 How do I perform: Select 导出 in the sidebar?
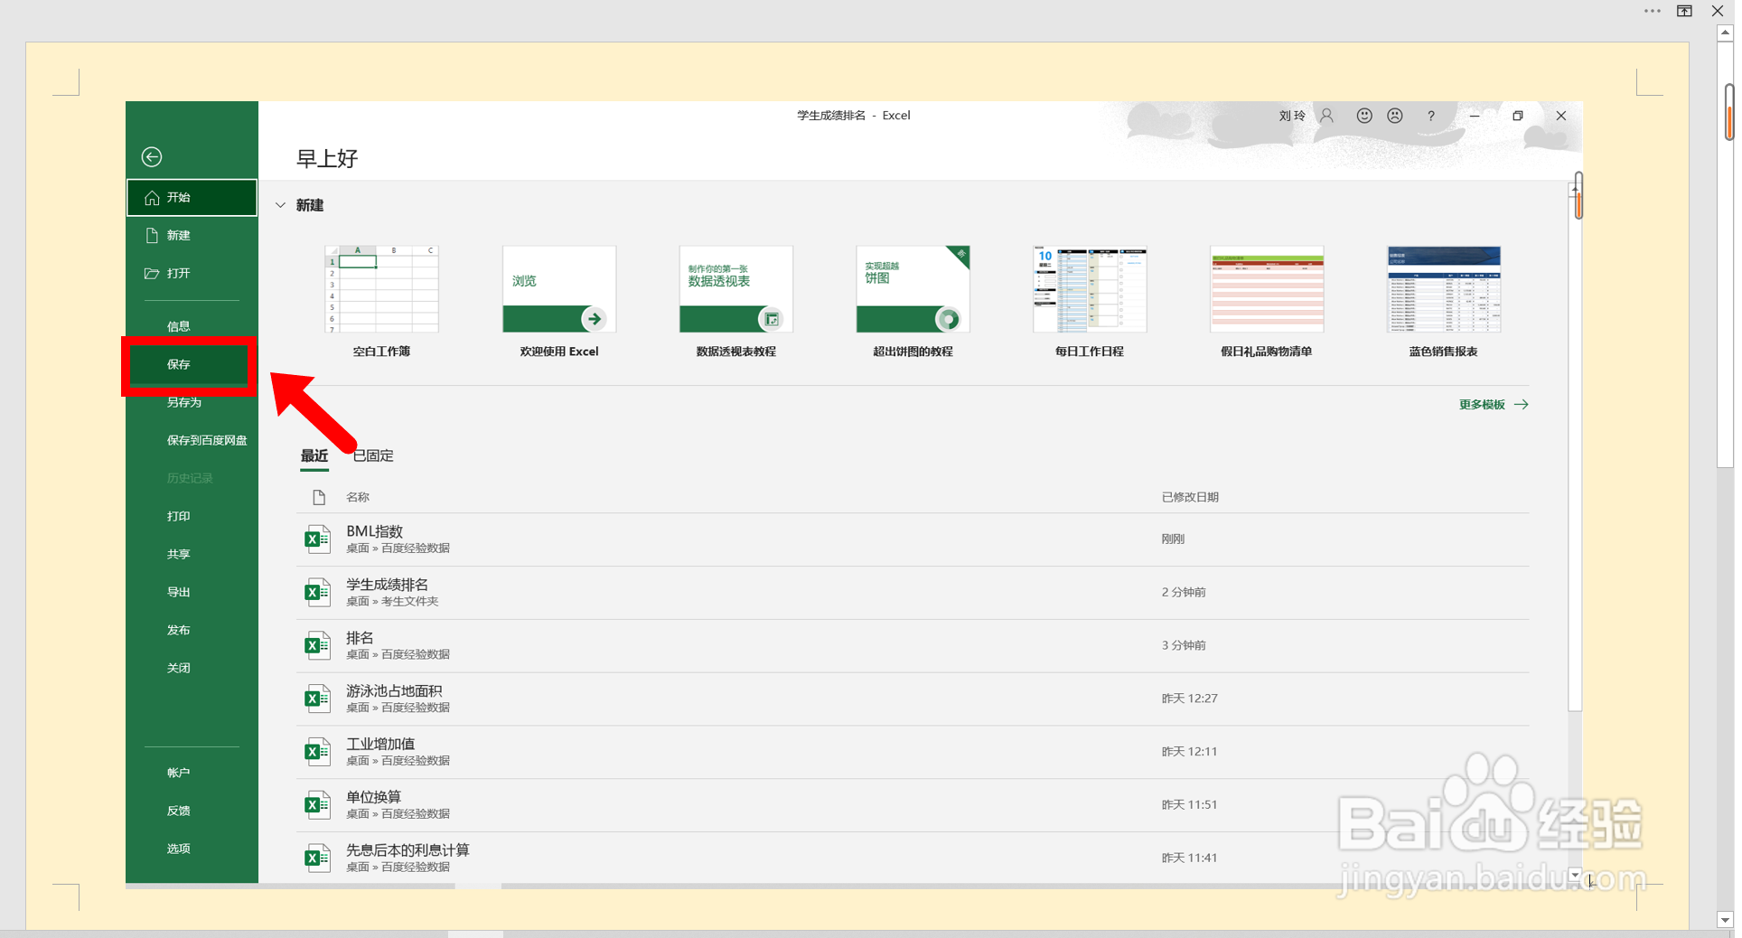click(192, 593)
